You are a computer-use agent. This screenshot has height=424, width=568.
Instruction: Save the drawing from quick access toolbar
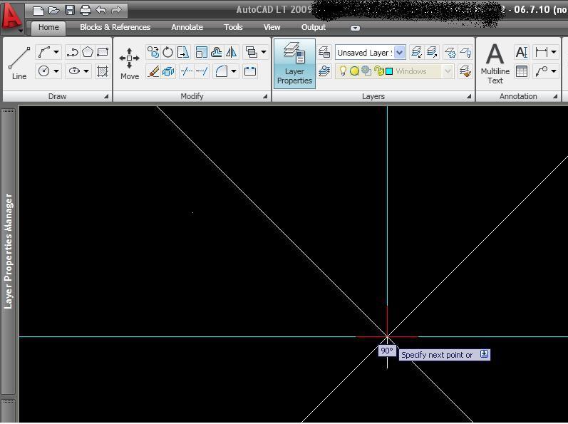(70, 11)
